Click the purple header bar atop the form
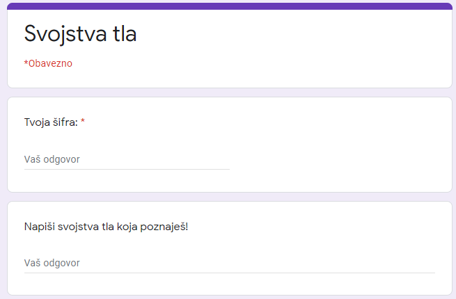Viewport: 456px width, 299px height. [230, 6]
